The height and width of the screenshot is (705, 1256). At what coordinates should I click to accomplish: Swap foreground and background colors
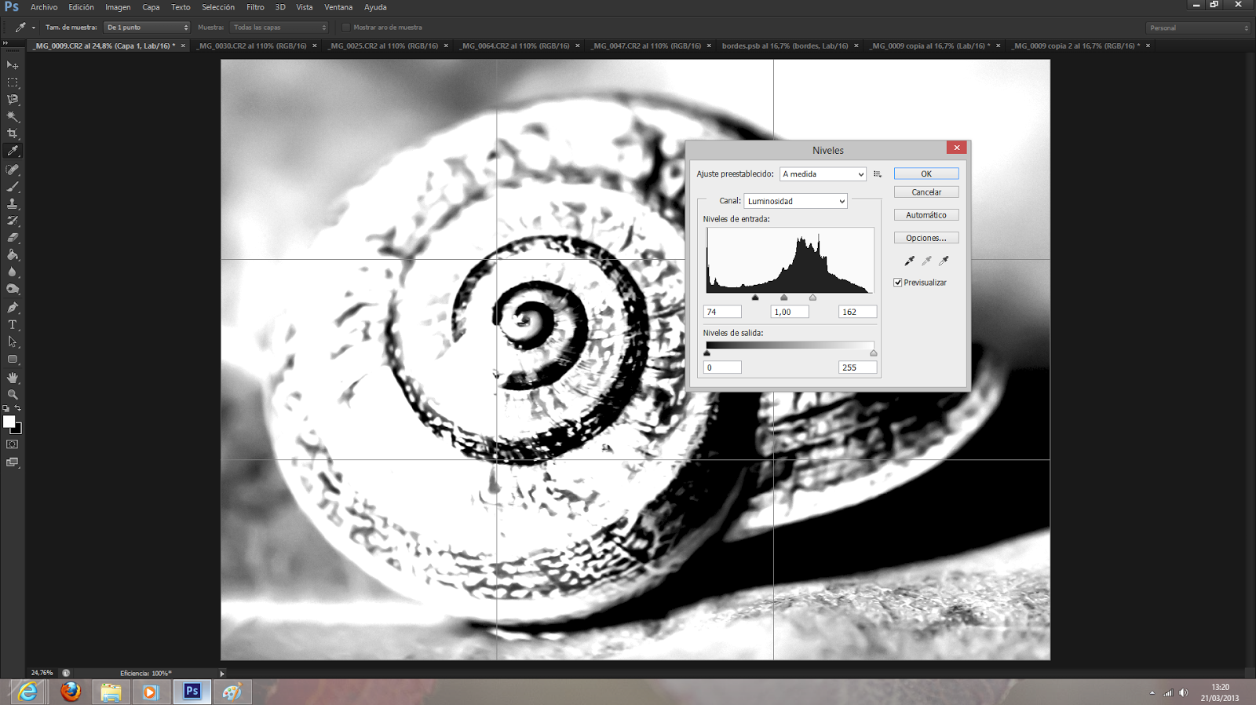click(x=18, y=408)
